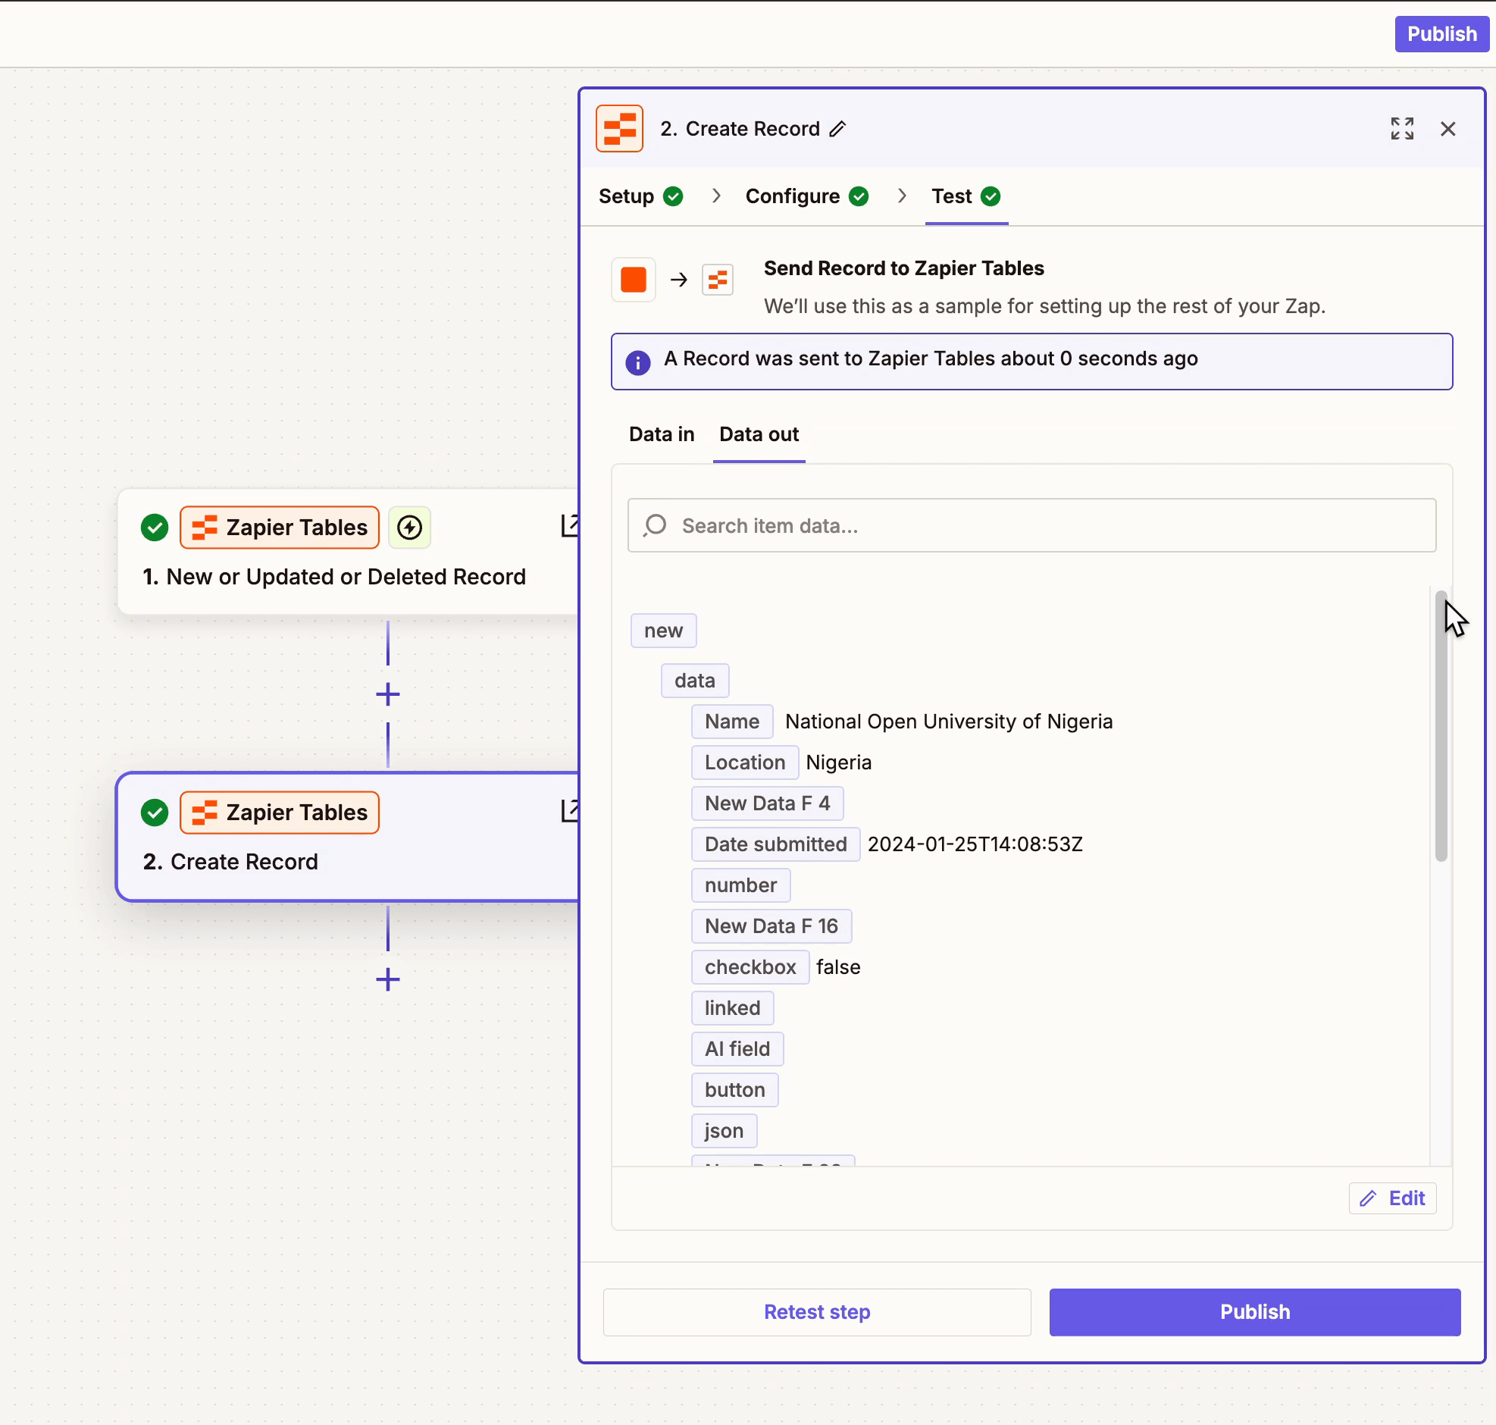The height and width of the screenshot is (1425, 1496).
Task: Focus the Search item data field
Action: click(1031, 525)
